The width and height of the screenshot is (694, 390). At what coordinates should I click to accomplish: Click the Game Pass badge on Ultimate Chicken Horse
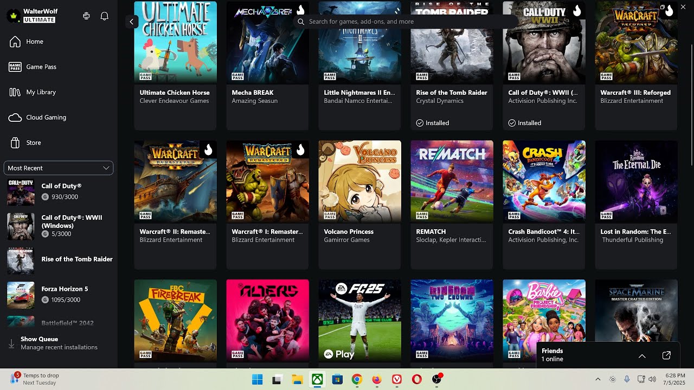145,76
